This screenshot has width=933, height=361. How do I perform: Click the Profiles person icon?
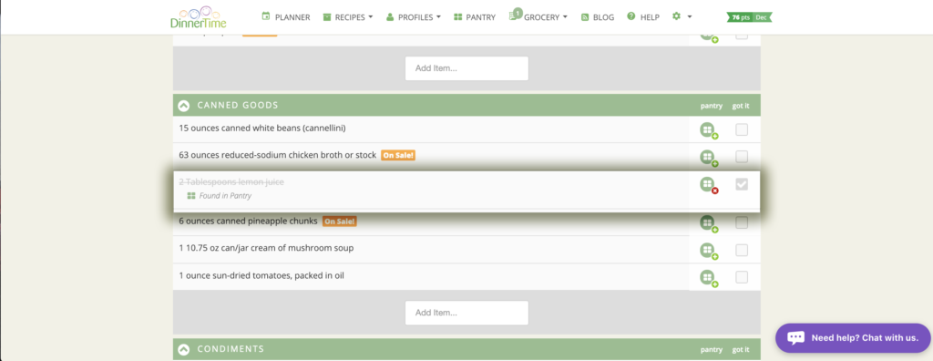click(x=390, y=17)
